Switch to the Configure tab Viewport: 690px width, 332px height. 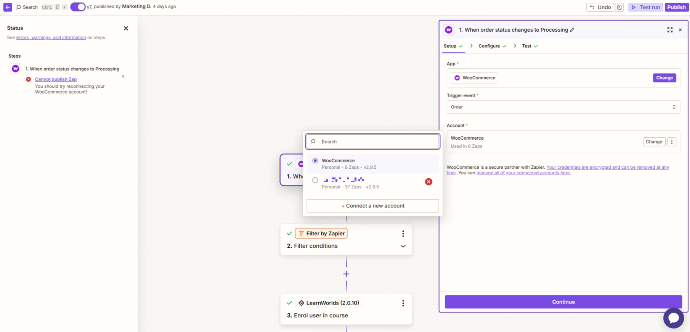pyautogui.click(x=489, y=46)
